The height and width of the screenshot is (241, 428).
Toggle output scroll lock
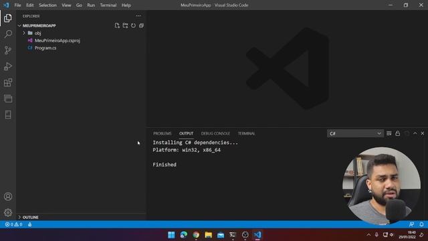[398, 133]
